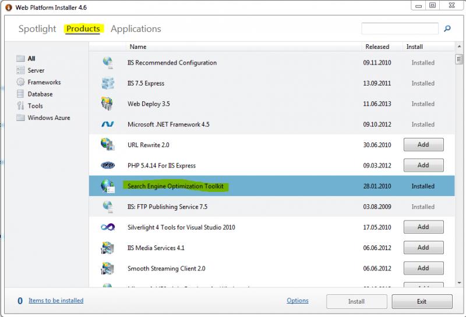Screen dimensions: 466x317
Task: Click release date 28.01.2010
Action: (x=377, y=186)
